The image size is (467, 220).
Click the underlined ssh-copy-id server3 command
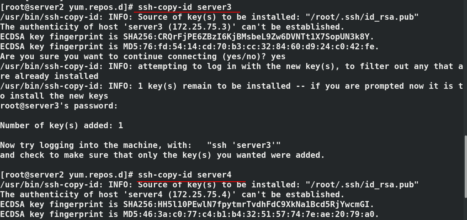[x=185, y=7]
